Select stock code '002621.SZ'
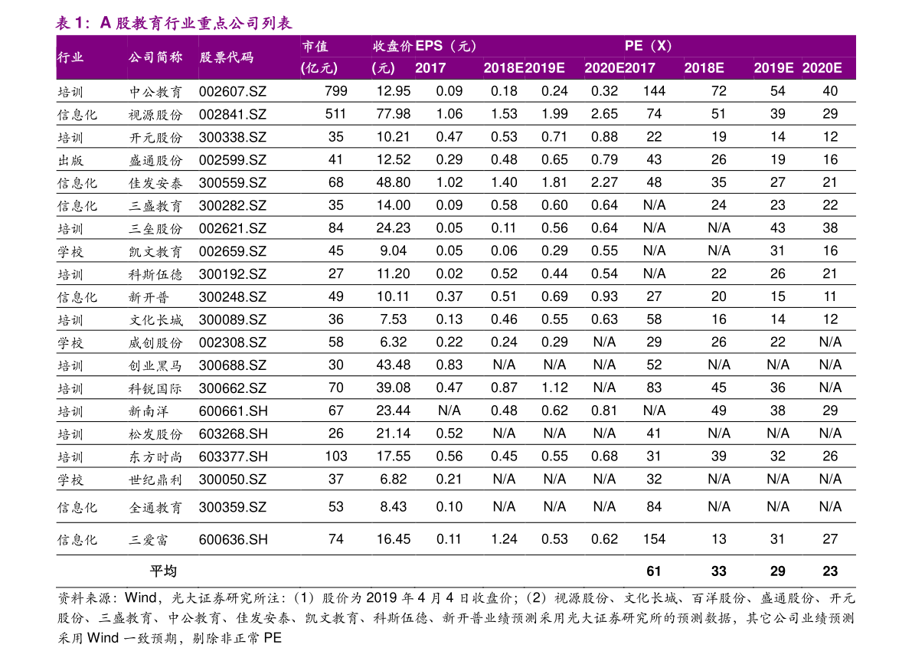The image size is (912, 661). click(233, 229)
